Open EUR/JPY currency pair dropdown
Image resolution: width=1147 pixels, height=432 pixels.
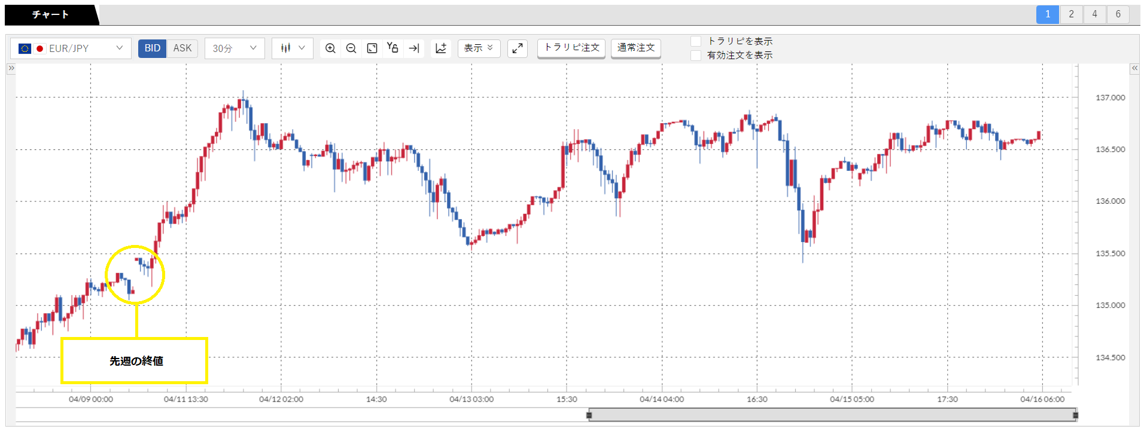tap(71, 48)
